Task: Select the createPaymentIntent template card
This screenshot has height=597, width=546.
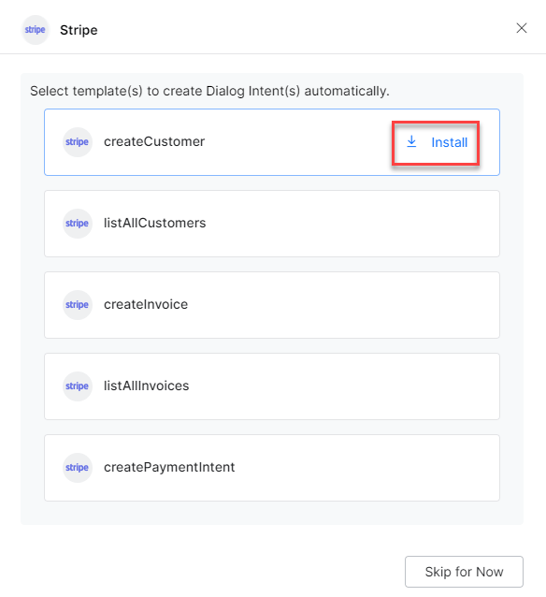Action: 272,468
